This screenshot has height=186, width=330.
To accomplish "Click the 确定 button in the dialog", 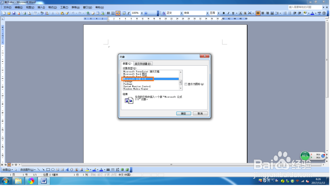I will tap(183, 114).
